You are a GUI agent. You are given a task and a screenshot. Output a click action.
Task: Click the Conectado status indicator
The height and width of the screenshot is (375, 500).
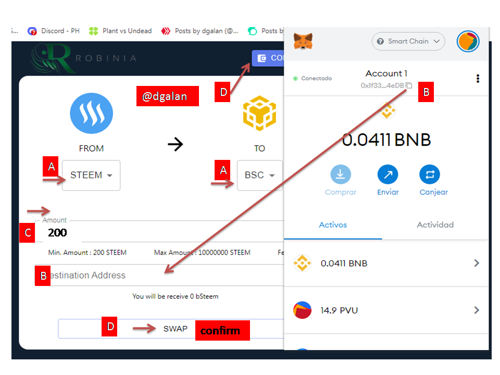pyautogui.click(x=312, y=79)
